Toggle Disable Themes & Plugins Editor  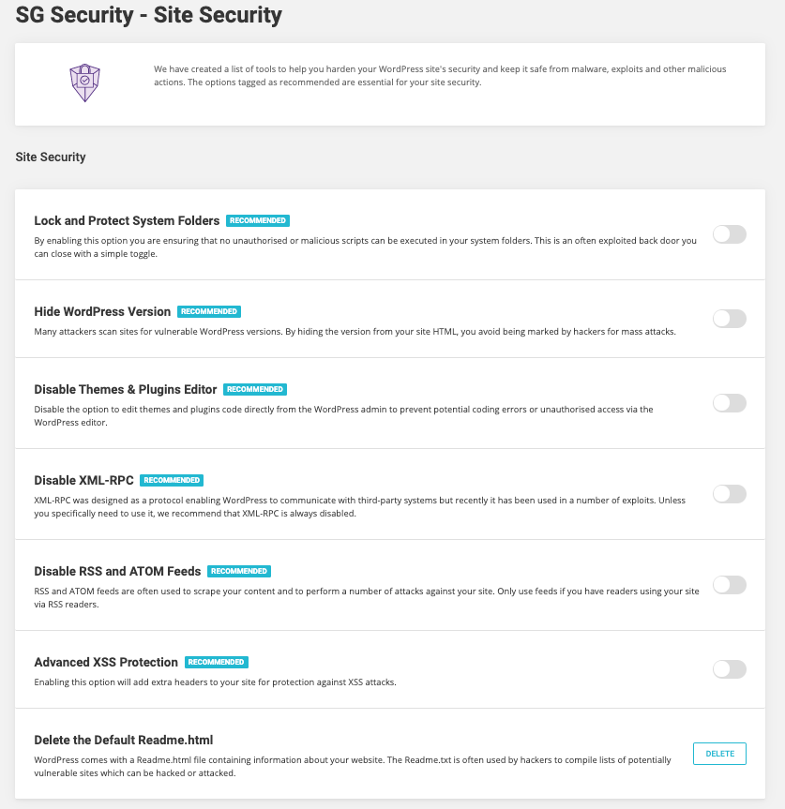click(729, 403)
